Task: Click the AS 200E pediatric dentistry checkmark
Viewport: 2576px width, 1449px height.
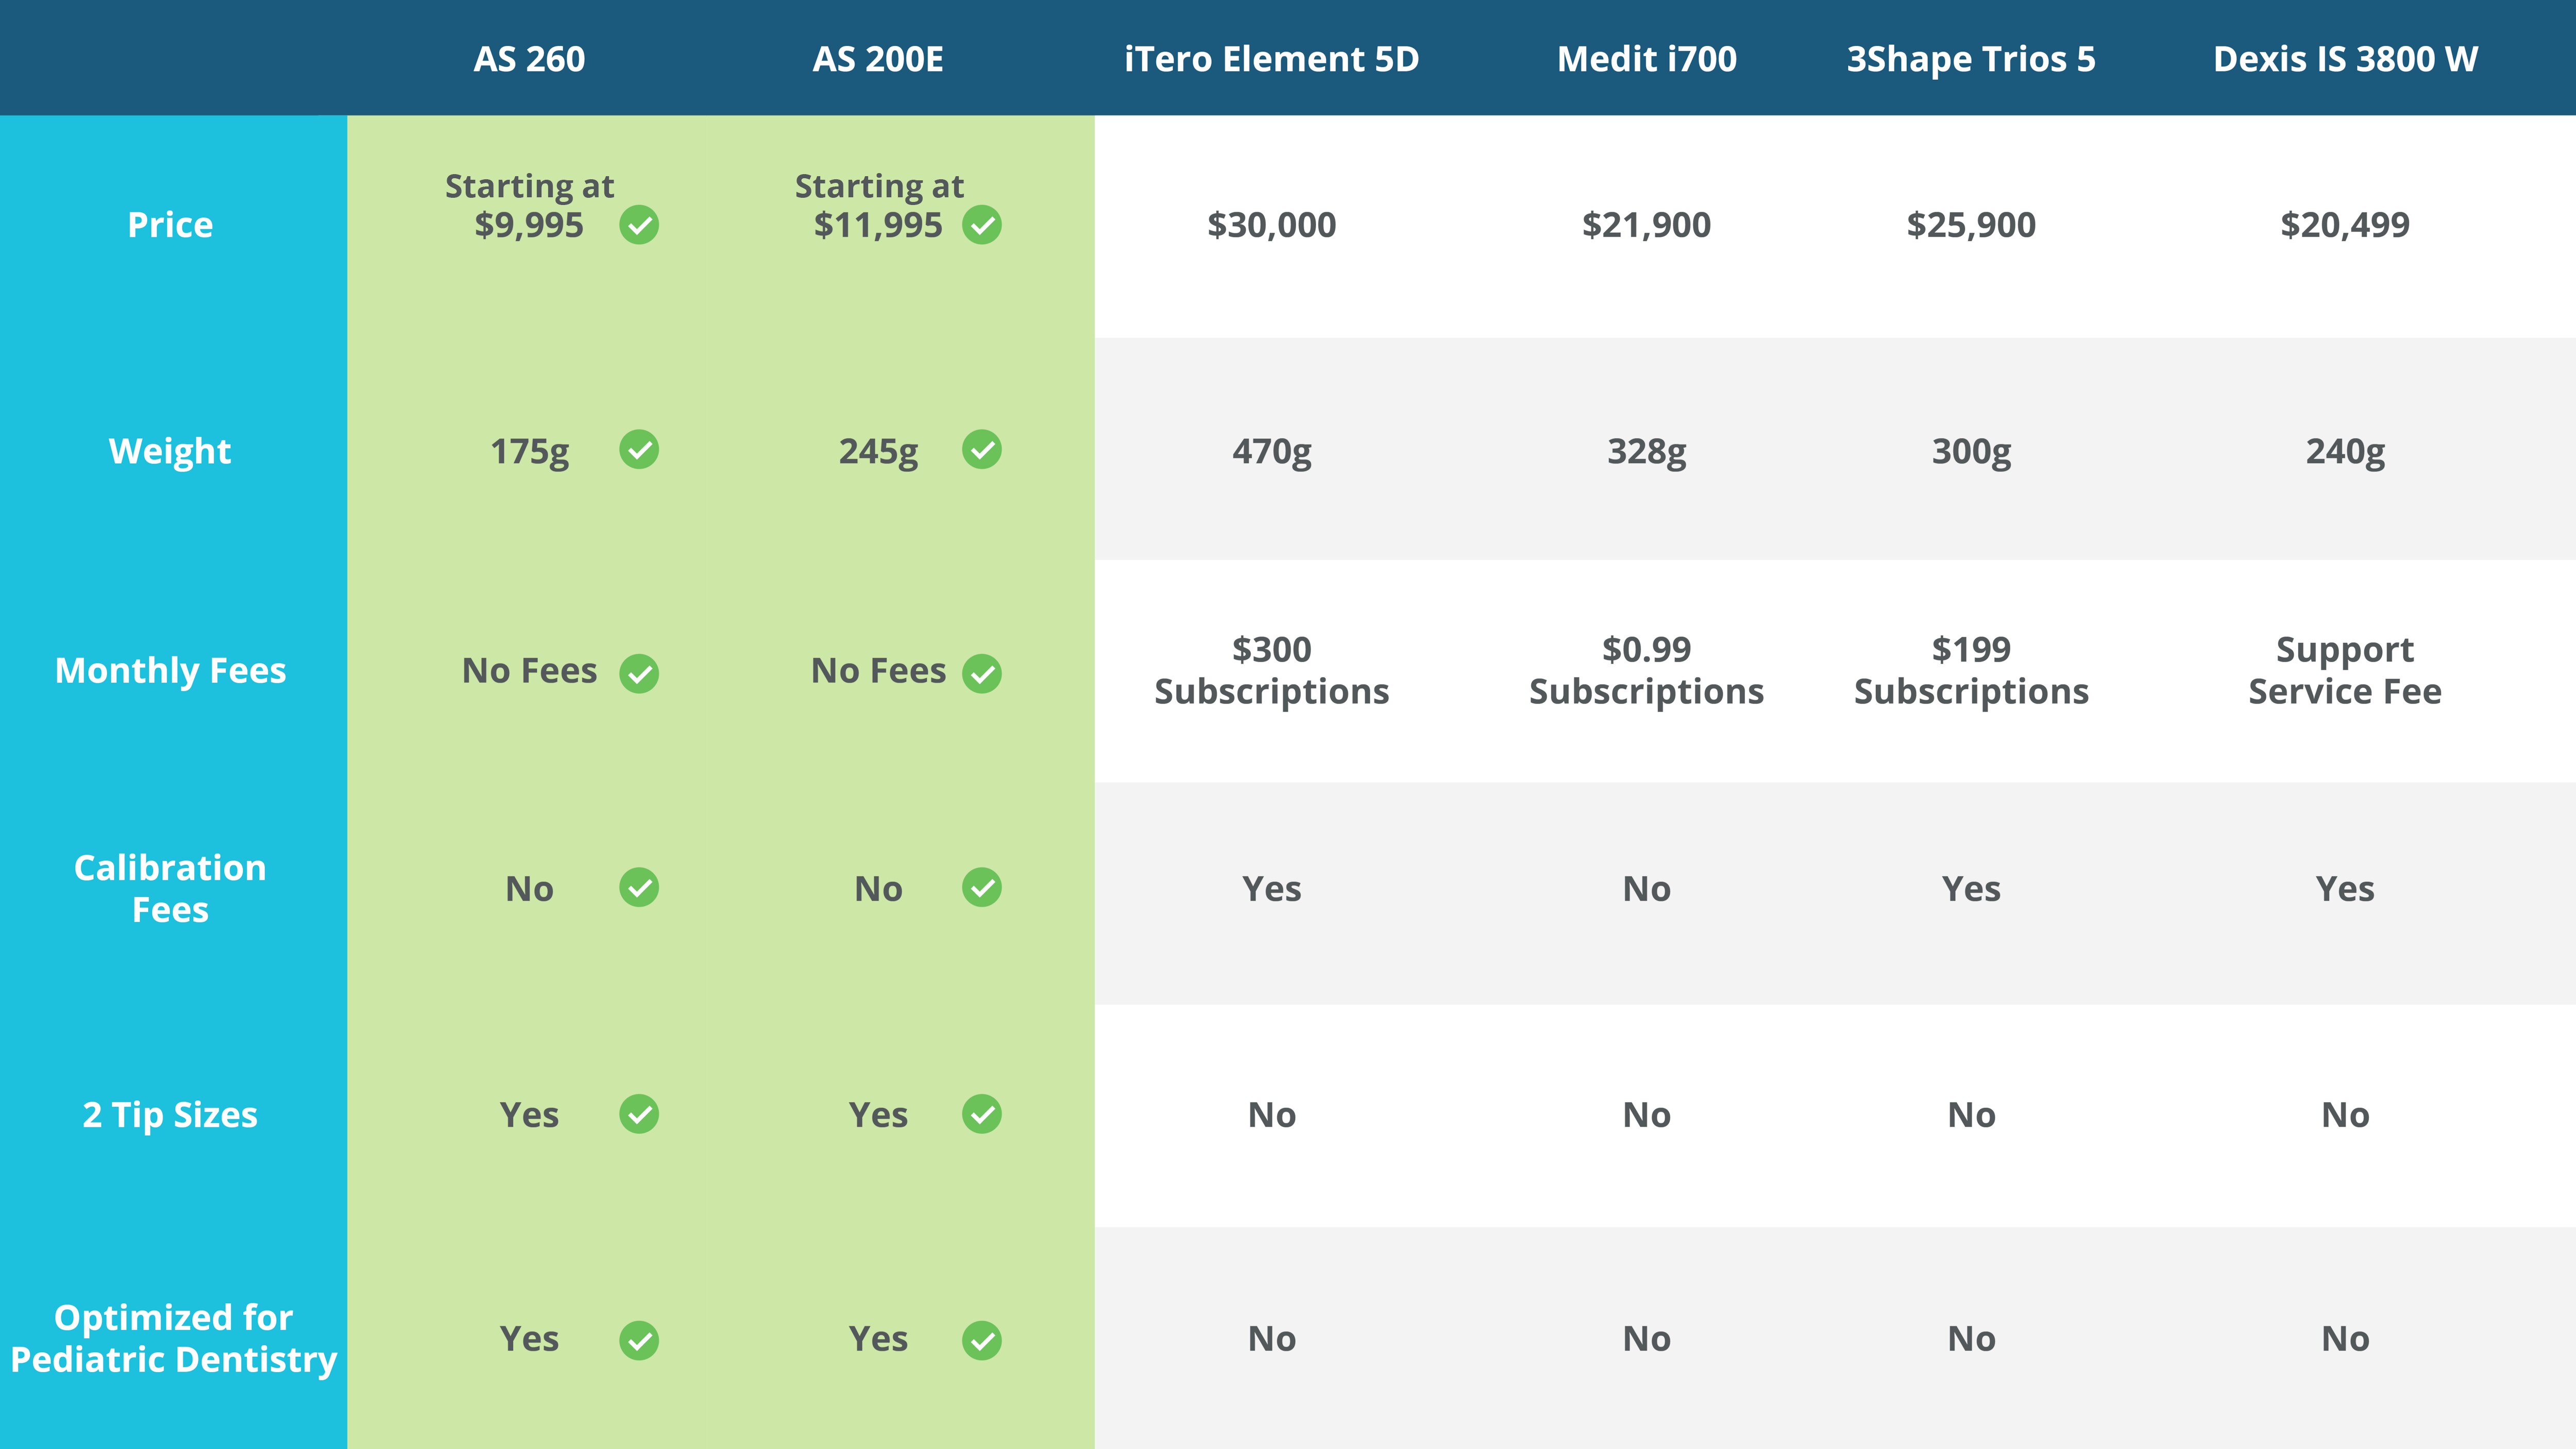Action: (x=982, y=1340)
